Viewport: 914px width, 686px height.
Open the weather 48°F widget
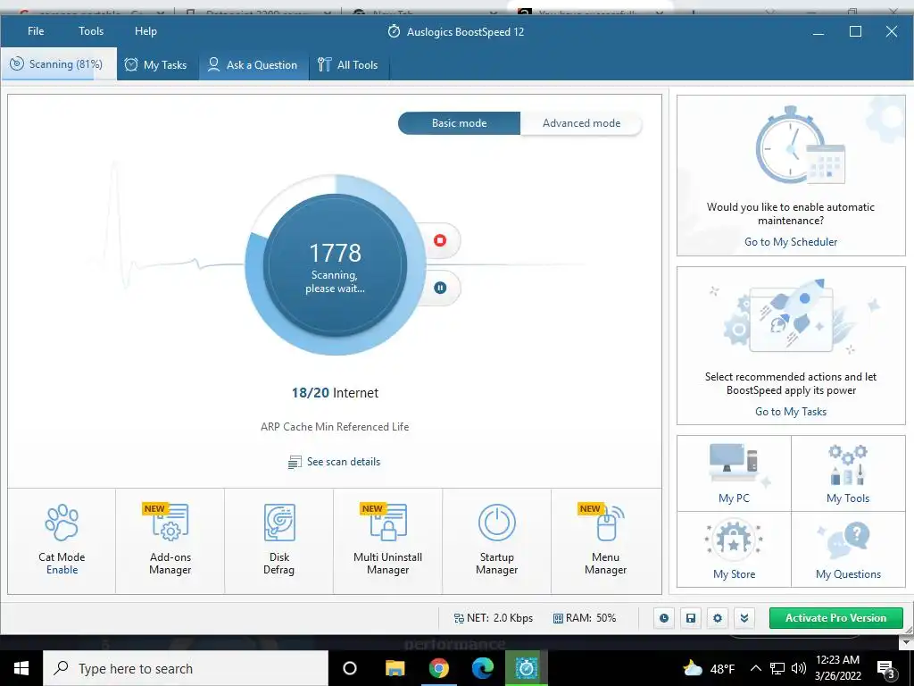click(709, 668)
